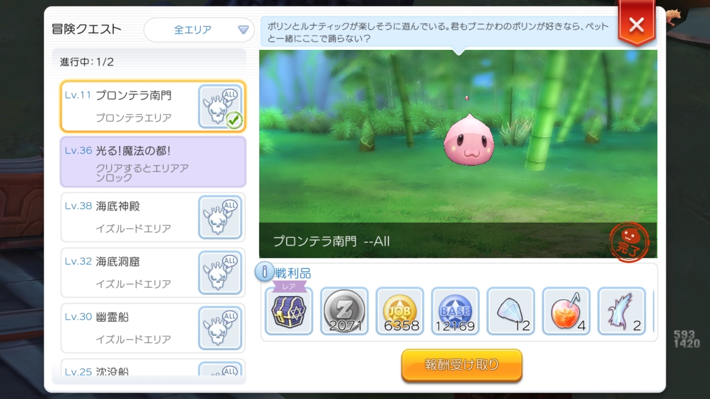Open the info icon beside 戦利品

(265, 272)
